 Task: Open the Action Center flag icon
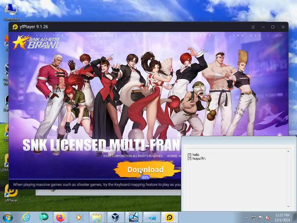click(261, 217)
